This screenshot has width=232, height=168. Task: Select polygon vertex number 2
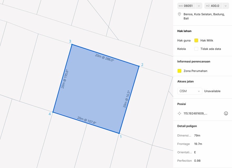point(139,66)
